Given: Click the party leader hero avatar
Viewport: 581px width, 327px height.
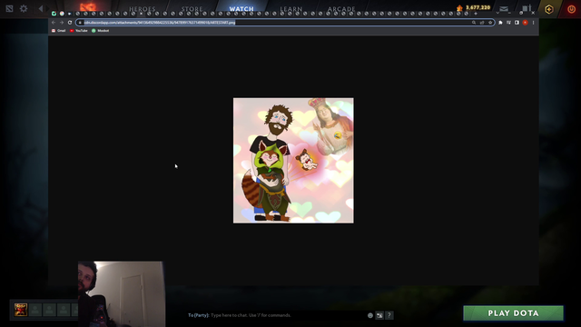Looking at the screenshot, I should pyautogui.click(x=21, y=309).
